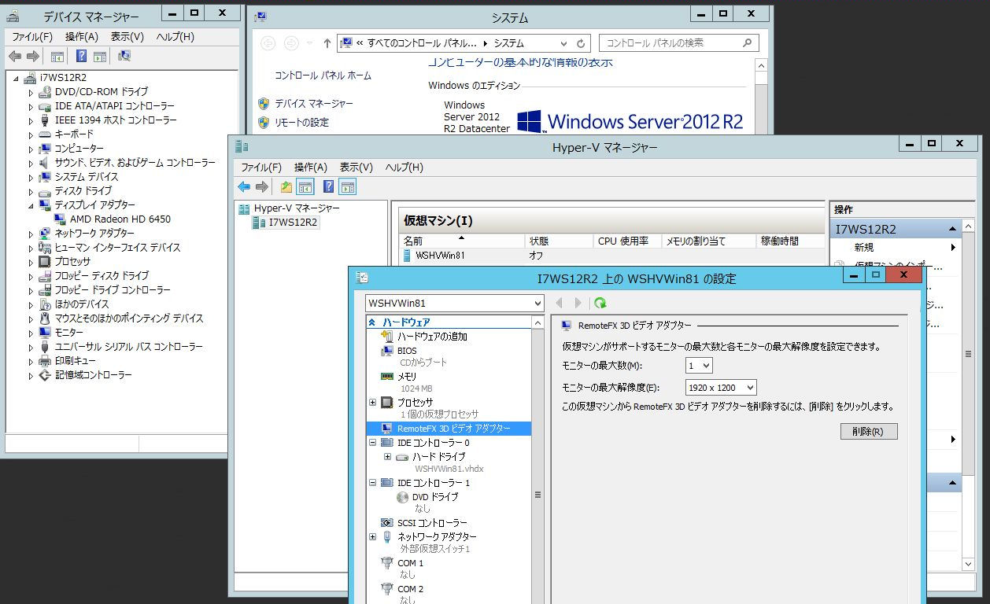Screen dimensions: 990x604
Task: Select the memory chip icon labeled メモリ
Action: (387, 377)
